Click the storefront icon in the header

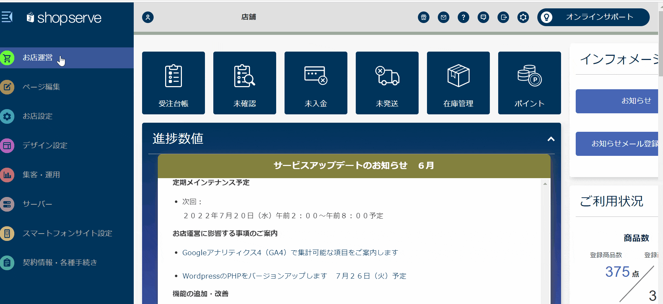pyautogui.click(x=423, y=17)
